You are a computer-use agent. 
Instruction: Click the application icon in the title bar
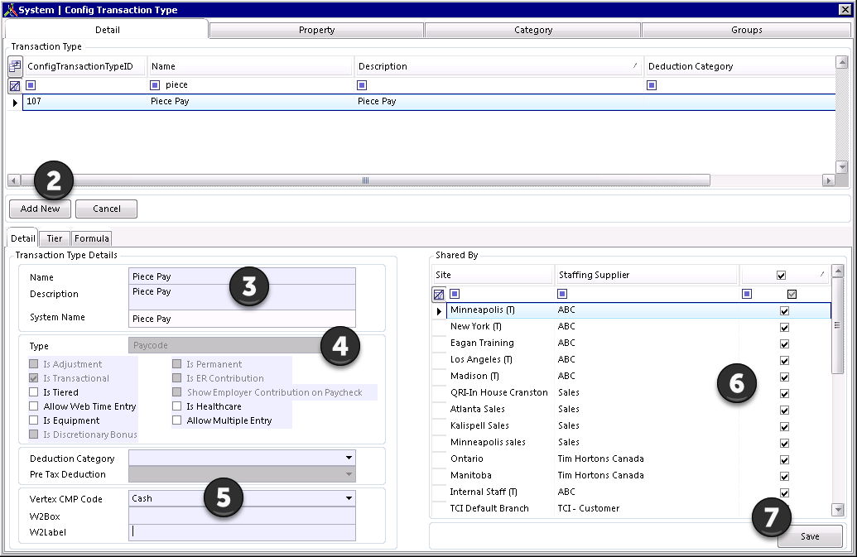(9, 10)
